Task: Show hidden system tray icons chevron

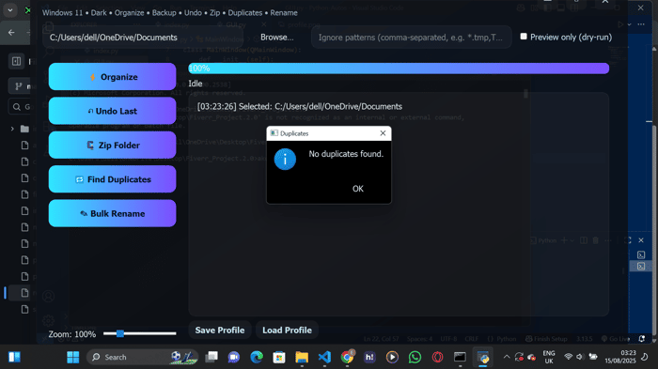Action: [507, 357]
